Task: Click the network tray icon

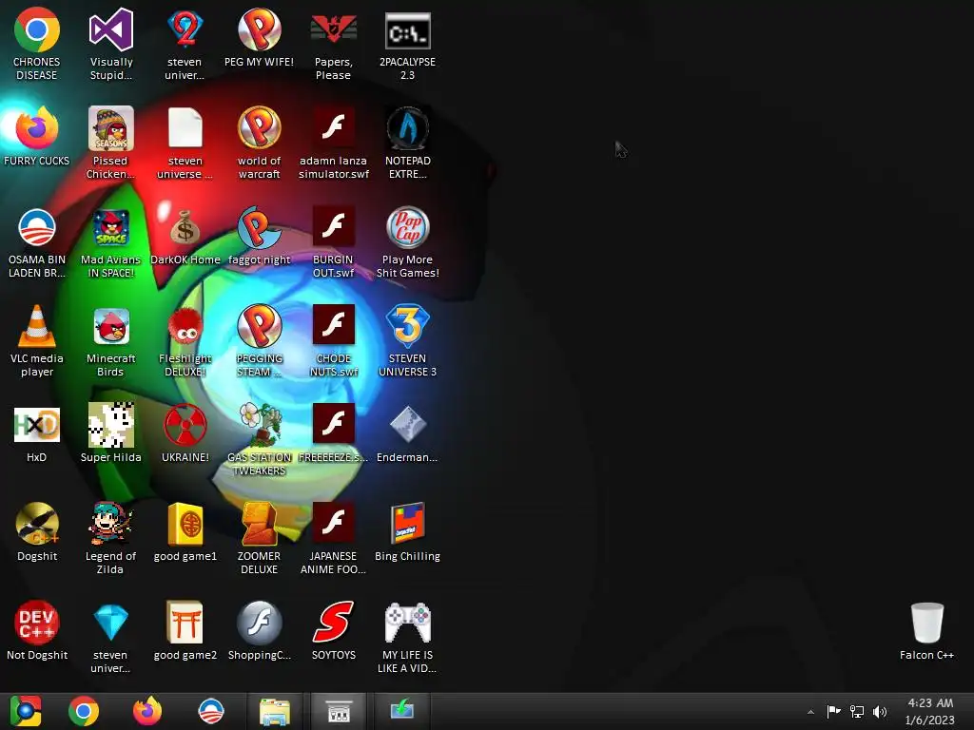Action: pos(857,711)
